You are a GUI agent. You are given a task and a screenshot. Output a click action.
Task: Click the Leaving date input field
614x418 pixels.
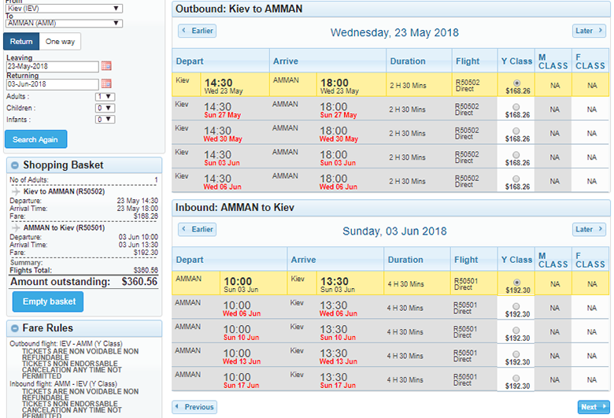coord(52,66)
